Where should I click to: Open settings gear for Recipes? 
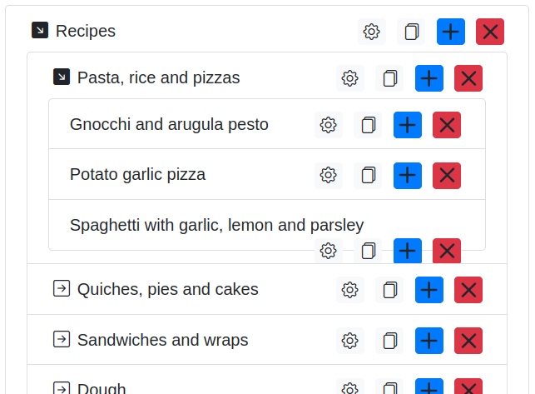point(372,32)
